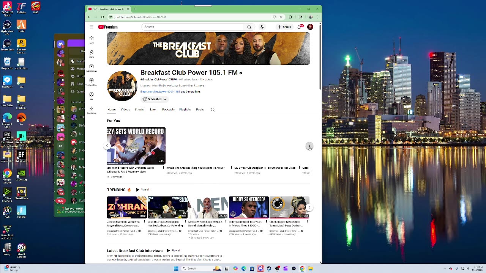Viewport: 486px width, 273px height.
Task: Go to Home in YouTube sidebar
Action: point(92,40)
